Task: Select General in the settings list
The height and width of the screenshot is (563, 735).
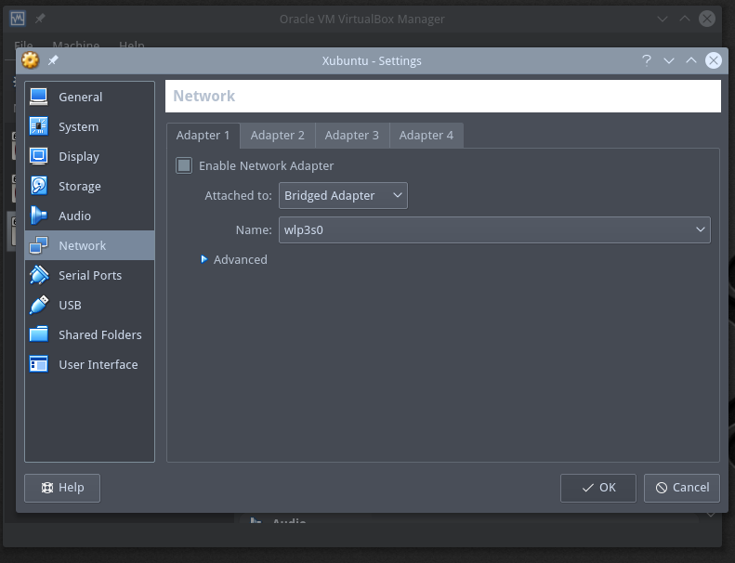Action: point(89,97)
